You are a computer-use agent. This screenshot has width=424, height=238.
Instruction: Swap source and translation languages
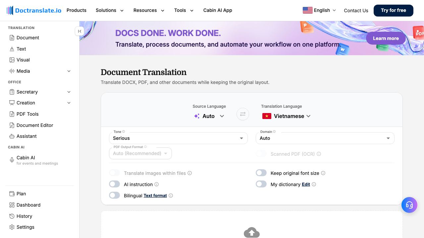(243, 114)
